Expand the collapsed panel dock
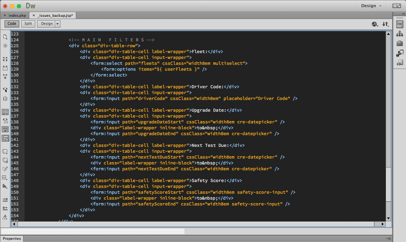Screen dimensions: 406x242 tap(403, 14)
